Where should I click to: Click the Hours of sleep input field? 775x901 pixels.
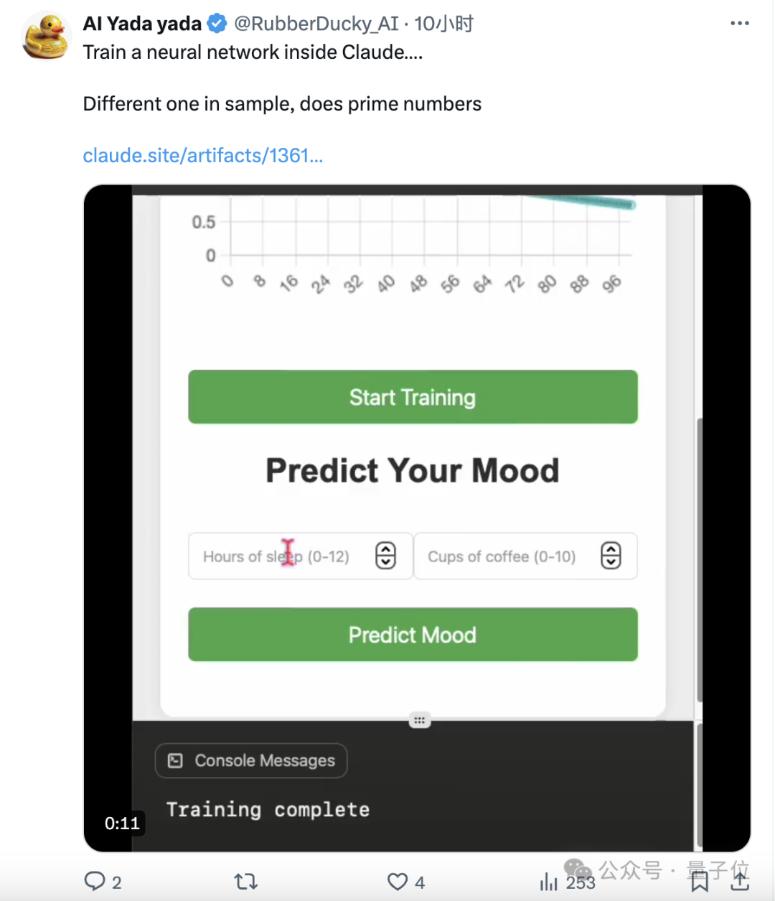coord(300,556)
